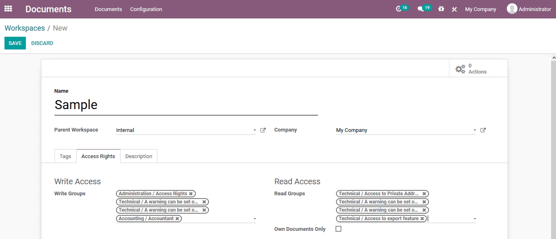Click the gift icon in top bar

pyautogui.click(x=441, y=9)
